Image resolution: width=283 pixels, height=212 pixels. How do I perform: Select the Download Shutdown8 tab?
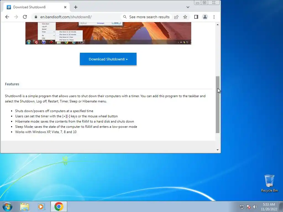pyautogui.click(x=37, y=7)
